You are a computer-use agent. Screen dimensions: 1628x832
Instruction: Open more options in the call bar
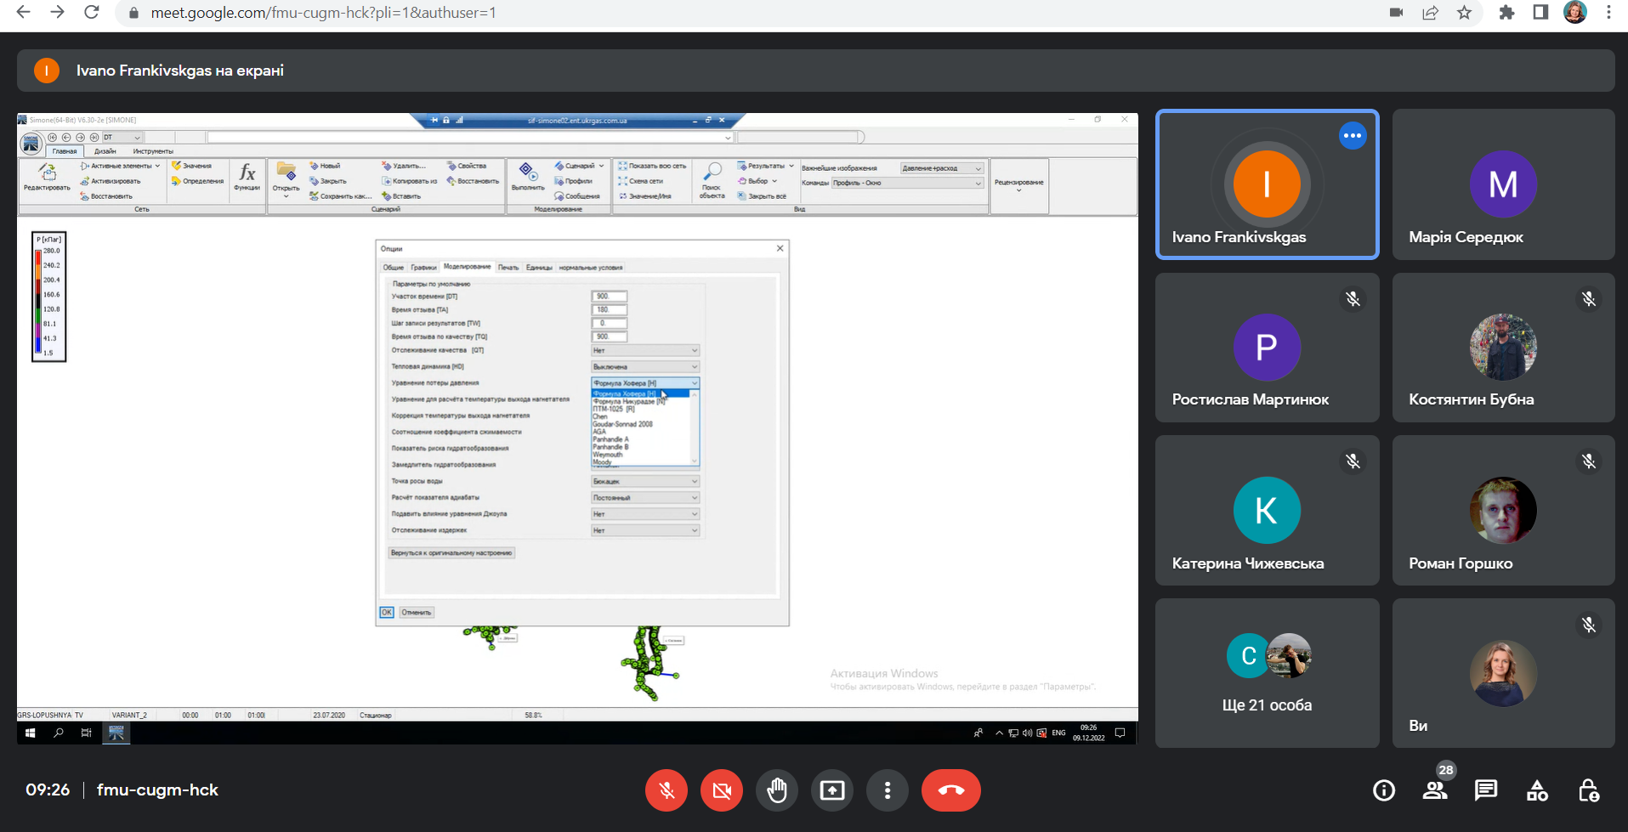click(x=888, y=790)
